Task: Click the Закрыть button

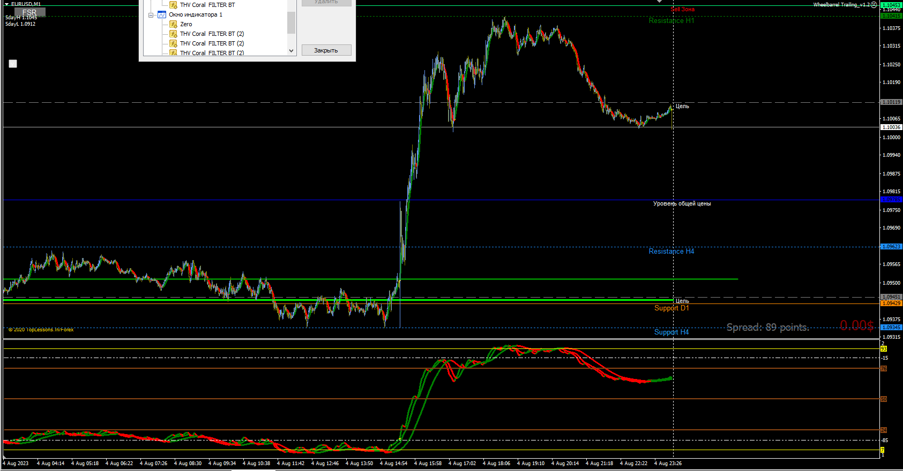Action: pos(326,50)
